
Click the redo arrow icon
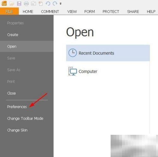coord(55,3)
